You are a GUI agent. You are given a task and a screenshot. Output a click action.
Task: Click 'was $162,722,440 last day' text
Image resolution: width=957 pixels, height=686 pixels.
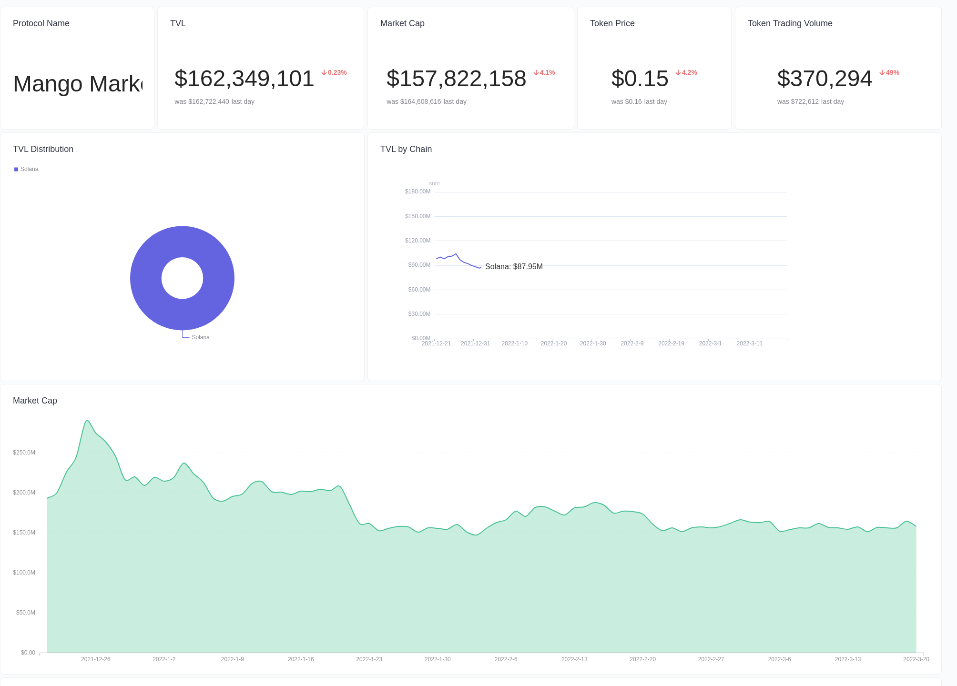coord(214,101)
